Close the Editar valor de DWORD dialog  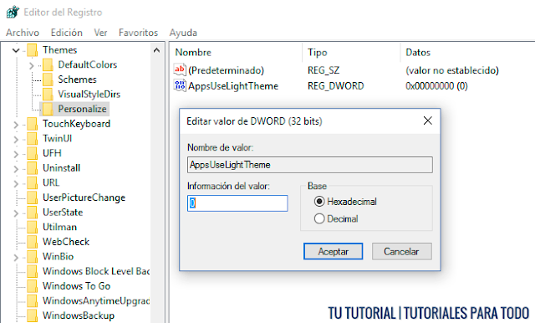pos(427,120)
